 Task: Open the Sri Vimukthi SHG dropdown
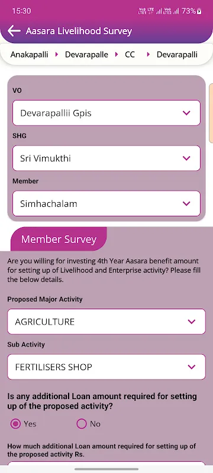(106, 158)
